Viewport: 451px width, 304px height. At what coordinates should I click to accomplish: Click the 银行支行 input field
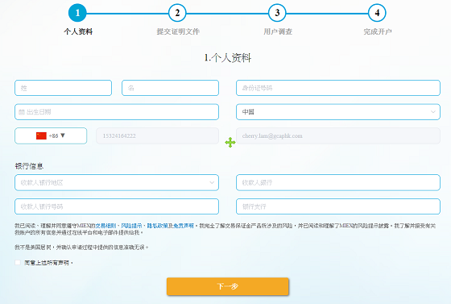click(338, 206)
